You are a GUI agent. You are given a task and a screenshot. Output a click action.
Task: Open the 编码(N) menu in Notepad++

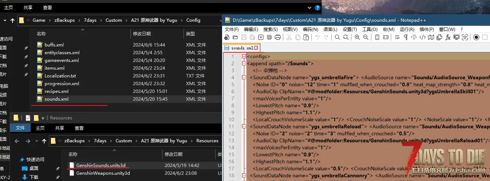click(310, 29)
